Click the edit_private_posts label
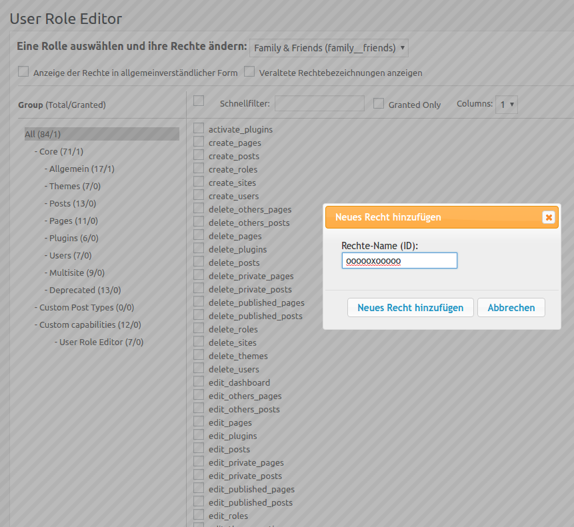Viewport: 574px width, 527px height. tap(245, 476)
